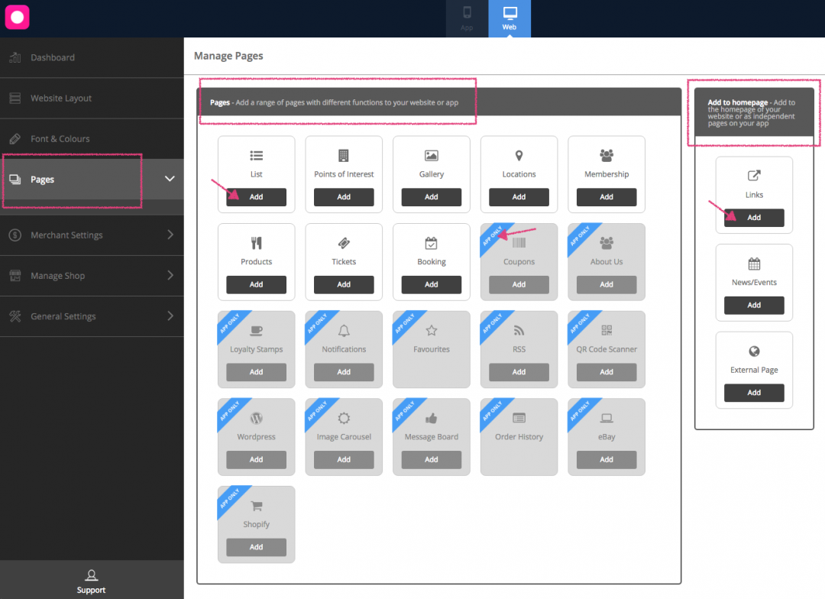
Task: Select the Favourites star icon
Action: 431,330
